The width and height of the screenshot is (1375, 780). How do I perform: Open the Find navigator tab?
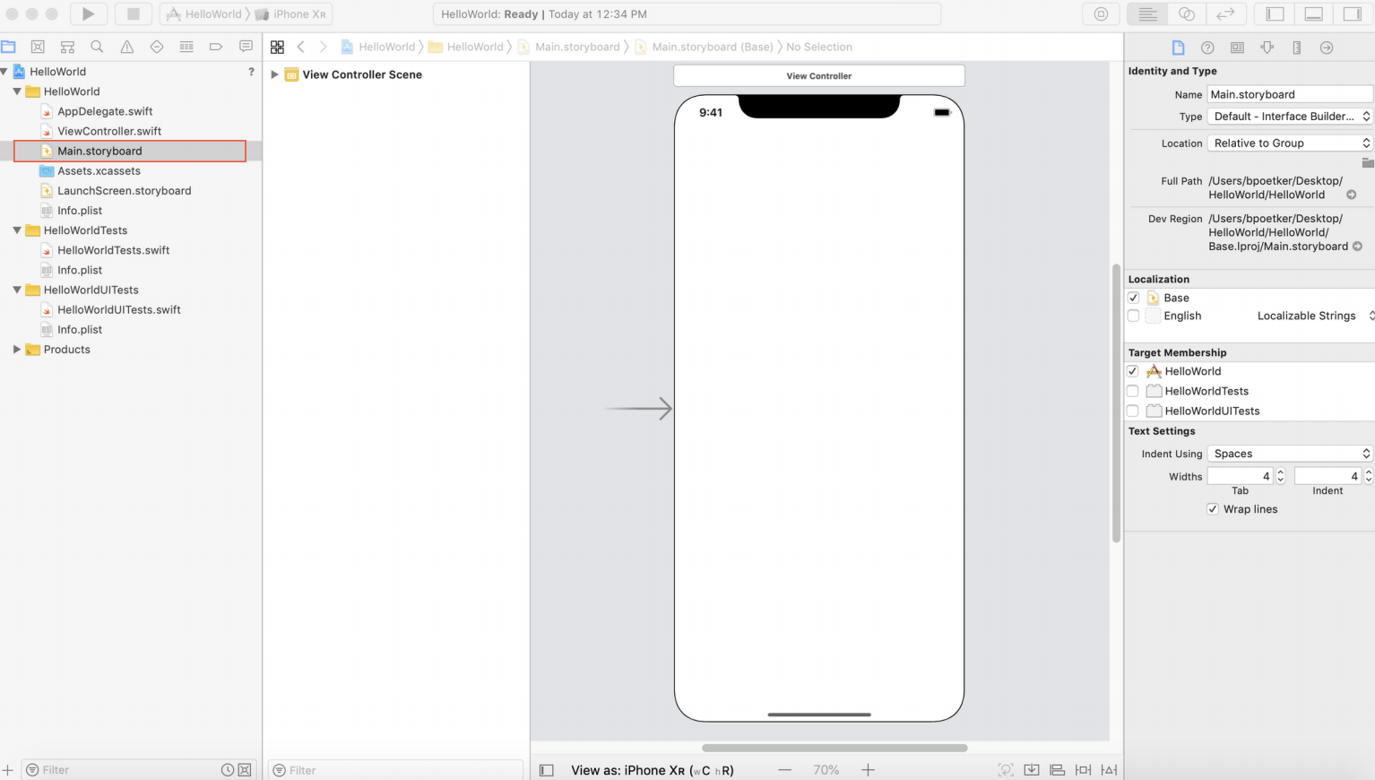tap(97, 47)
